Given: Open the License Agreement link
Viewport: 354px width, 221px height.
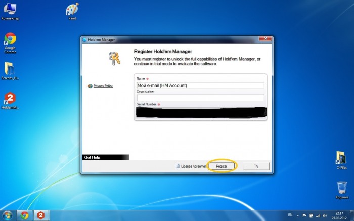Looking at the screenshot, I should coord(194,167).
